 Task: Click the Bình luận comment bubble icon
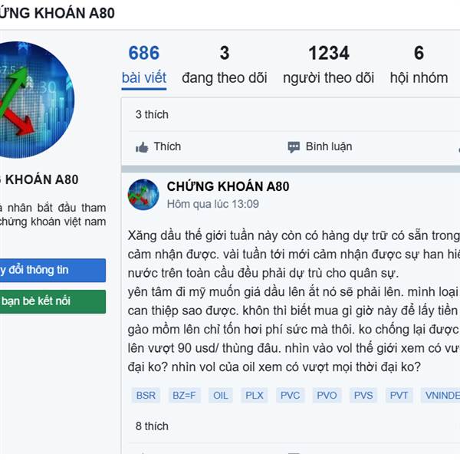294,147
